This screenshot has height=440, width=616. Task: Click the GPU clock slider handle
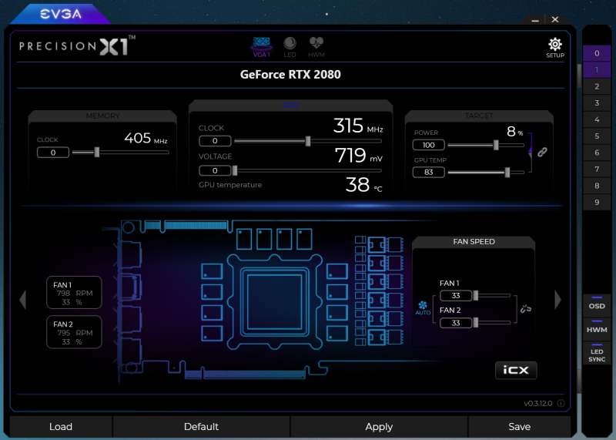pyautogui.click(x=308, y=141)
